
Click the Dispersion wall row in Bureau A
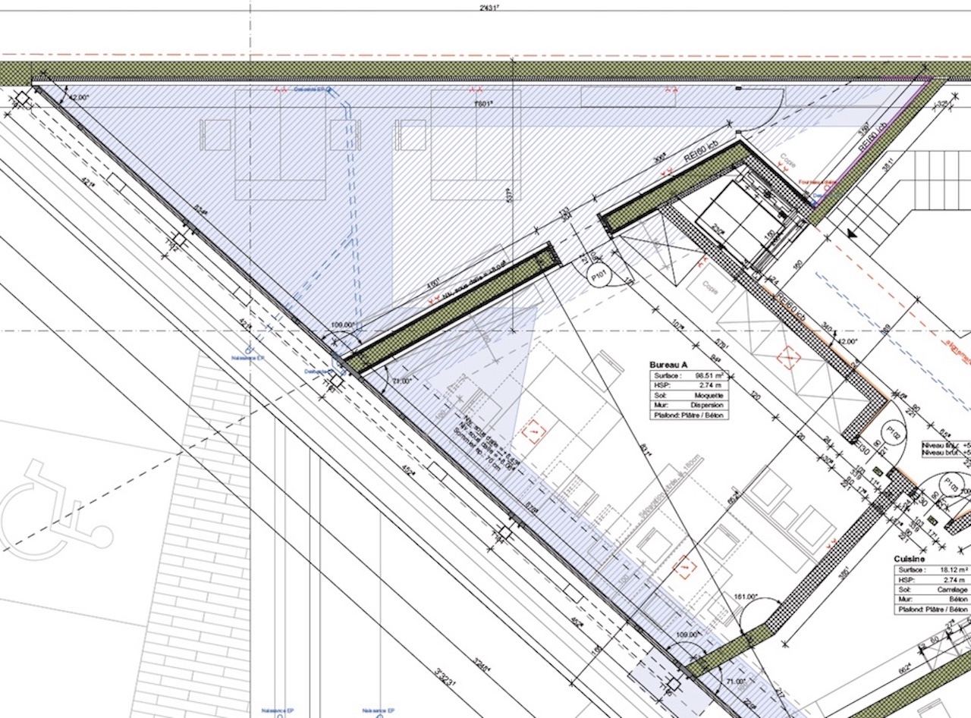coord(688,405)
